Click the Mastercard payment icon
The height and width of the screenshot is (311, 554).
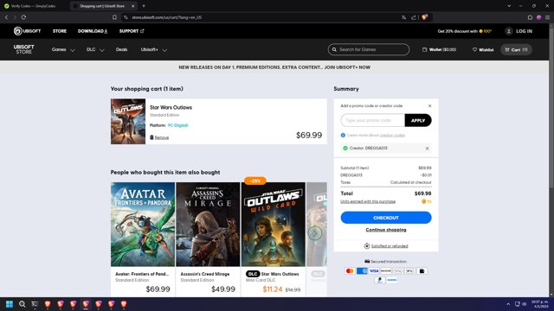point(350,270)
